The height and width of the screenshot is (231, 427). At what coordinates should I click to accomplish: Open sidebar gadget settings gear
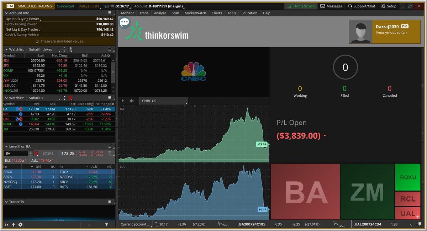click(x=20, y=225)
